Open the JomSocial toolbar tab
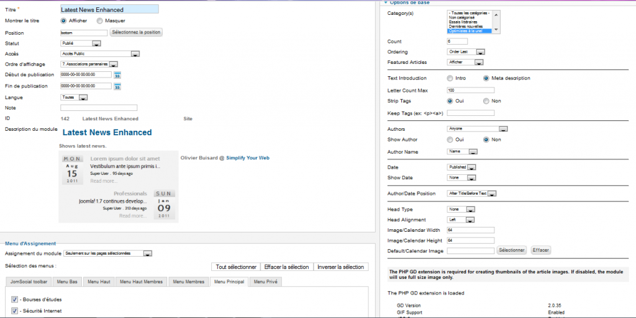636x318 pixels. coord(29,282)
